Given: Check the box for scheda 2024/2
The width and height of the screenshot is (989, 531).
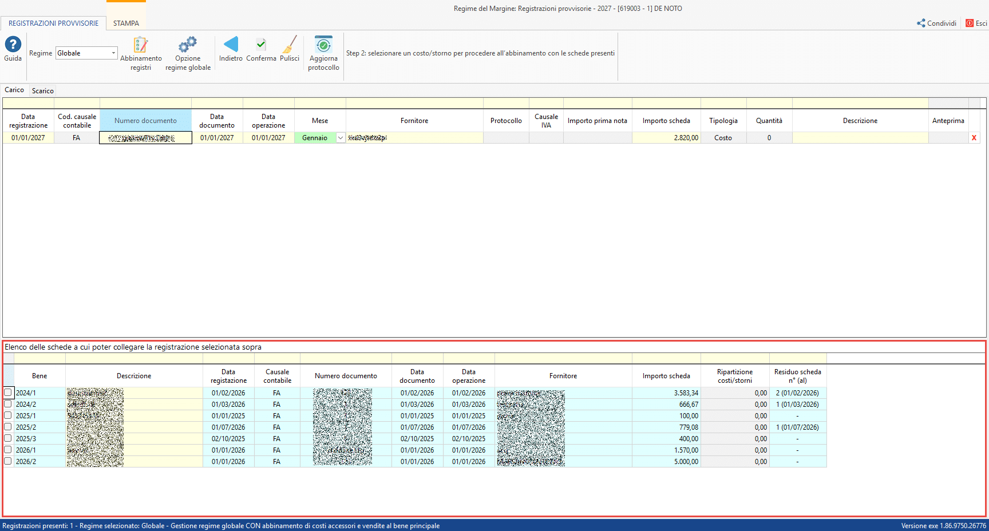Looking at the screenshot, I should (x=8, y=404).
